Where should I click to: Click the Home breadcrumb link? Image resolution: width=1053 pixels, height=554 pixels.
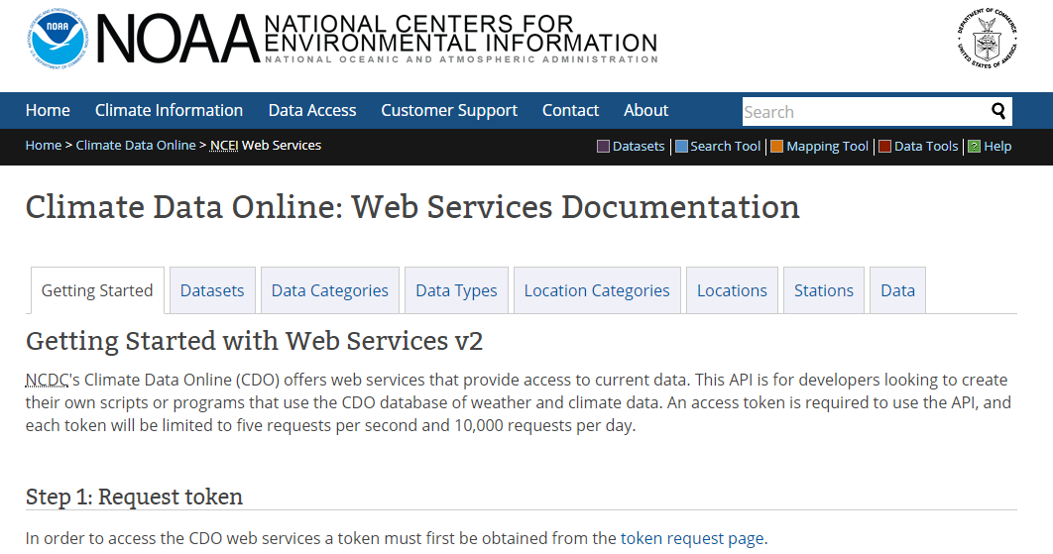[44, 145]
